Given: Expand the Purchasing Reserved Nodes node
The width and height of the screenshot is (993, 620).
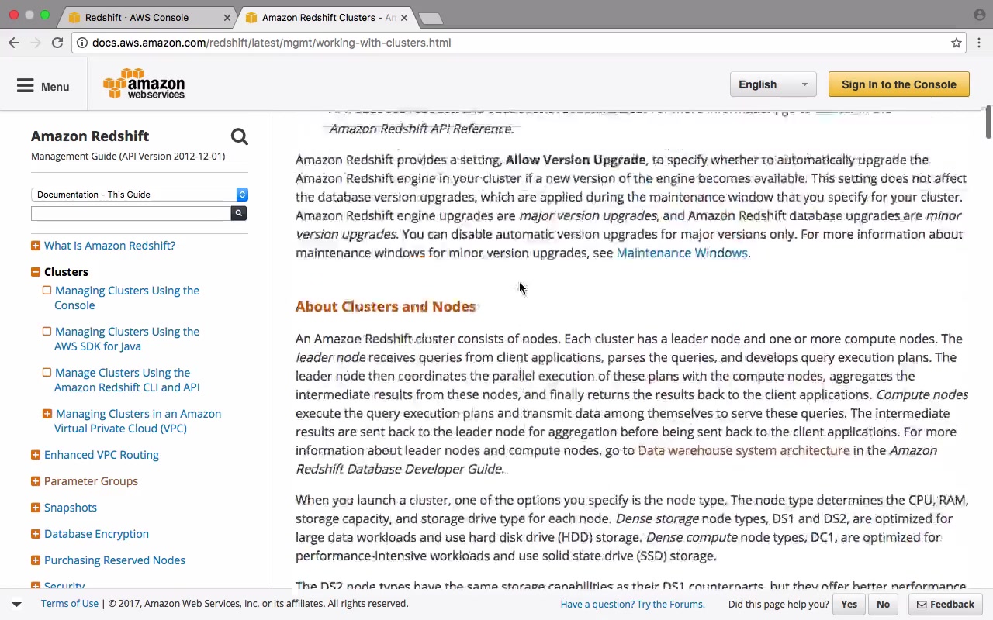Looking at the screenshot, I should coord(36,560).
